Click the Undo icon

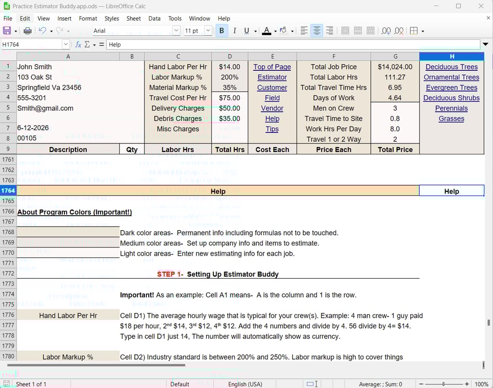pos(42,30)
